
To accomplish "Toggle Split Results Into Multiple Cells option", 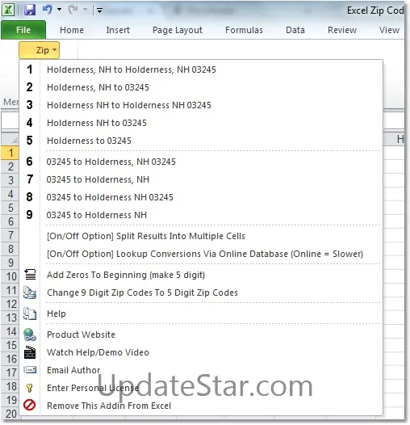I will pos(201,236).
